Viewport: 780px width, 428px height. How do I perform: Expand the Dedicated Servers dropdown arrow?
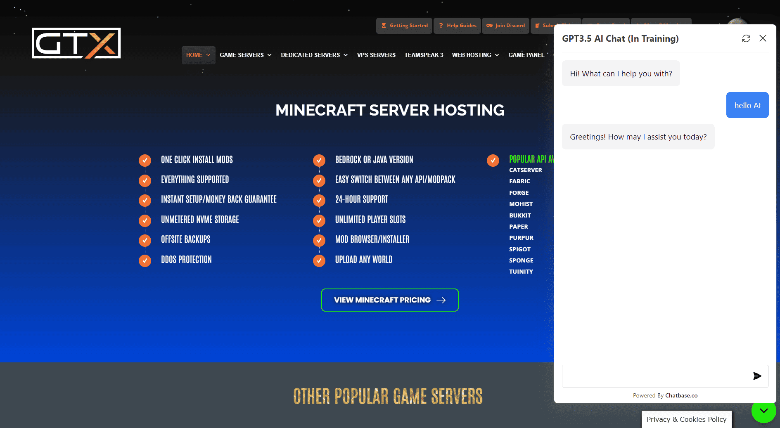coord(346,55)
